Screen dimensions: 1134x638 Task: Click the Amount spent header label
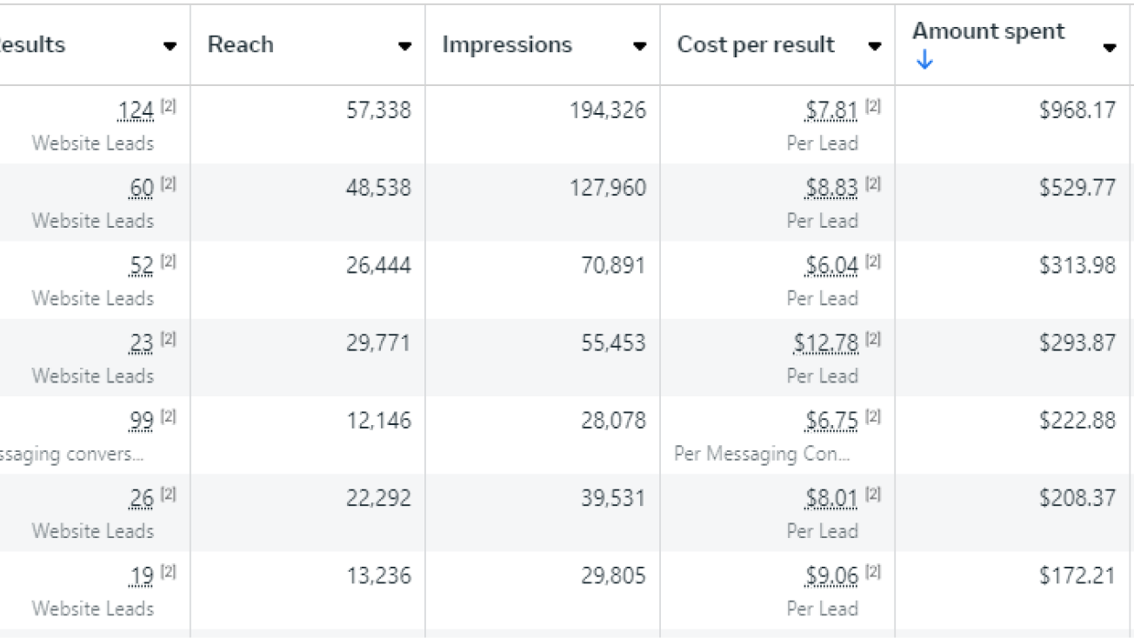pos(988,32)
